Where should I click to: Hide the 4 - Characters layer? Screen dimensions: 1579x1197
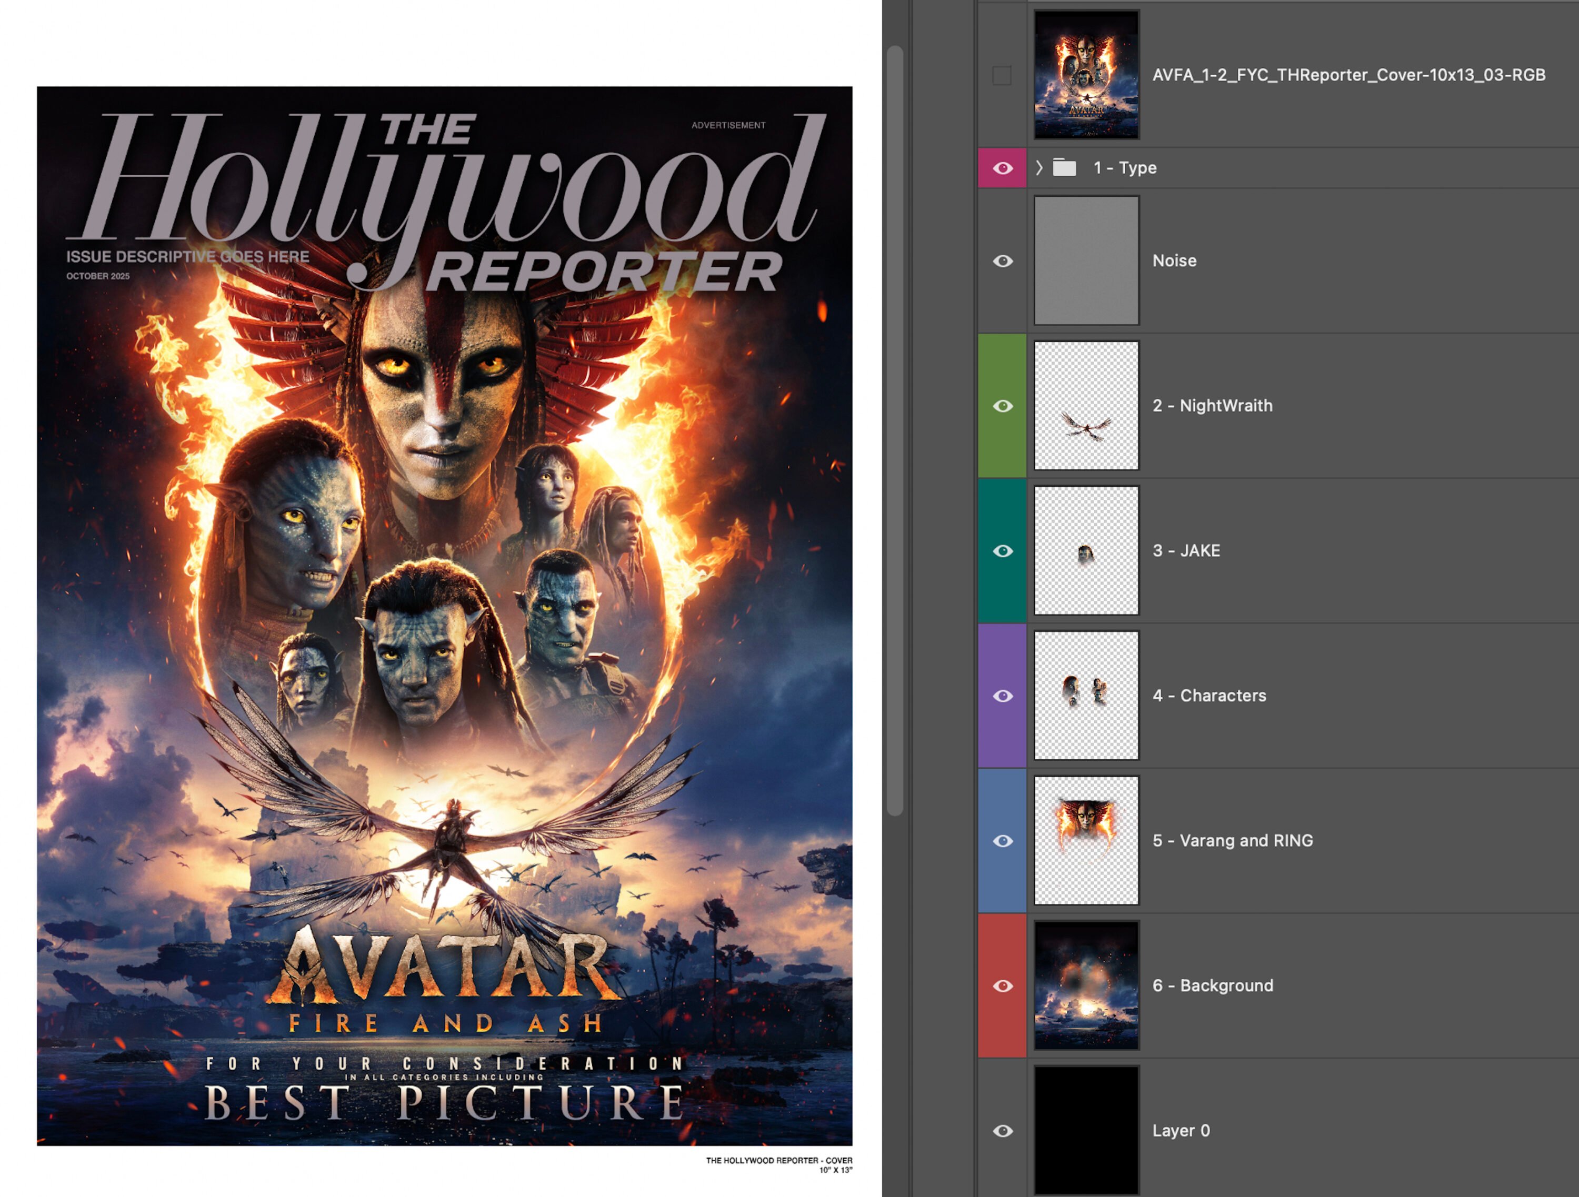pos(1002,696)
